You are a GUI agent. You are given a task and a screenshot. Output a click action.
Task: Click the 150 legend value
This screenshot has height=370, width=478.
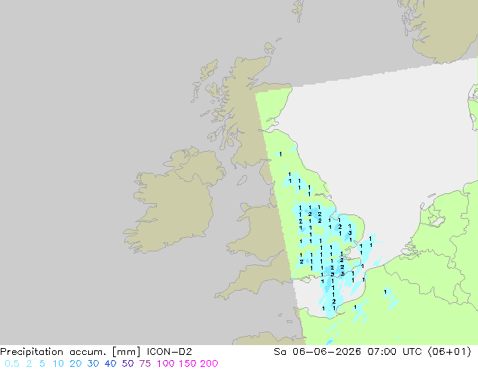pyautogui.click(x=188, y=364)
